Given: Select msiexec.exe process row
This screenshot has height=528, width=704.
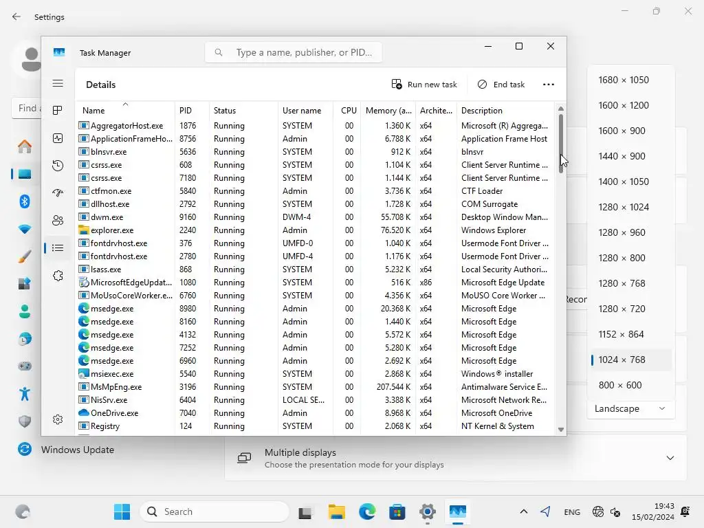Looking at the screenshot, I should (x=315, y=373).
